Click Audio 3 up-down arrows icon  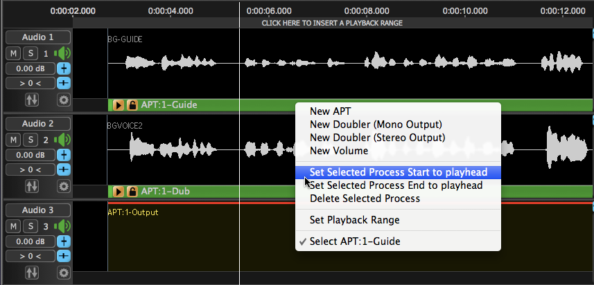coord(32,272)
